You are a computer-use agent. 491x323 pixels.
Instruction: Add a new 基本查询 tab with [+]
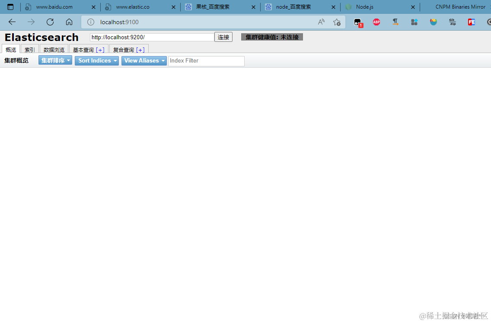pos(100,50)
